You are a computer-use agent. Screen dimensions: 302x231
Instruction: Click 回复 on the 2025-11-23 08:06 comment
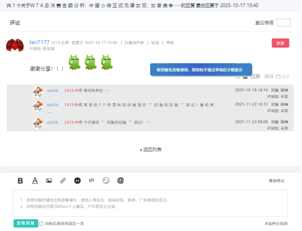tap(275, 122)
